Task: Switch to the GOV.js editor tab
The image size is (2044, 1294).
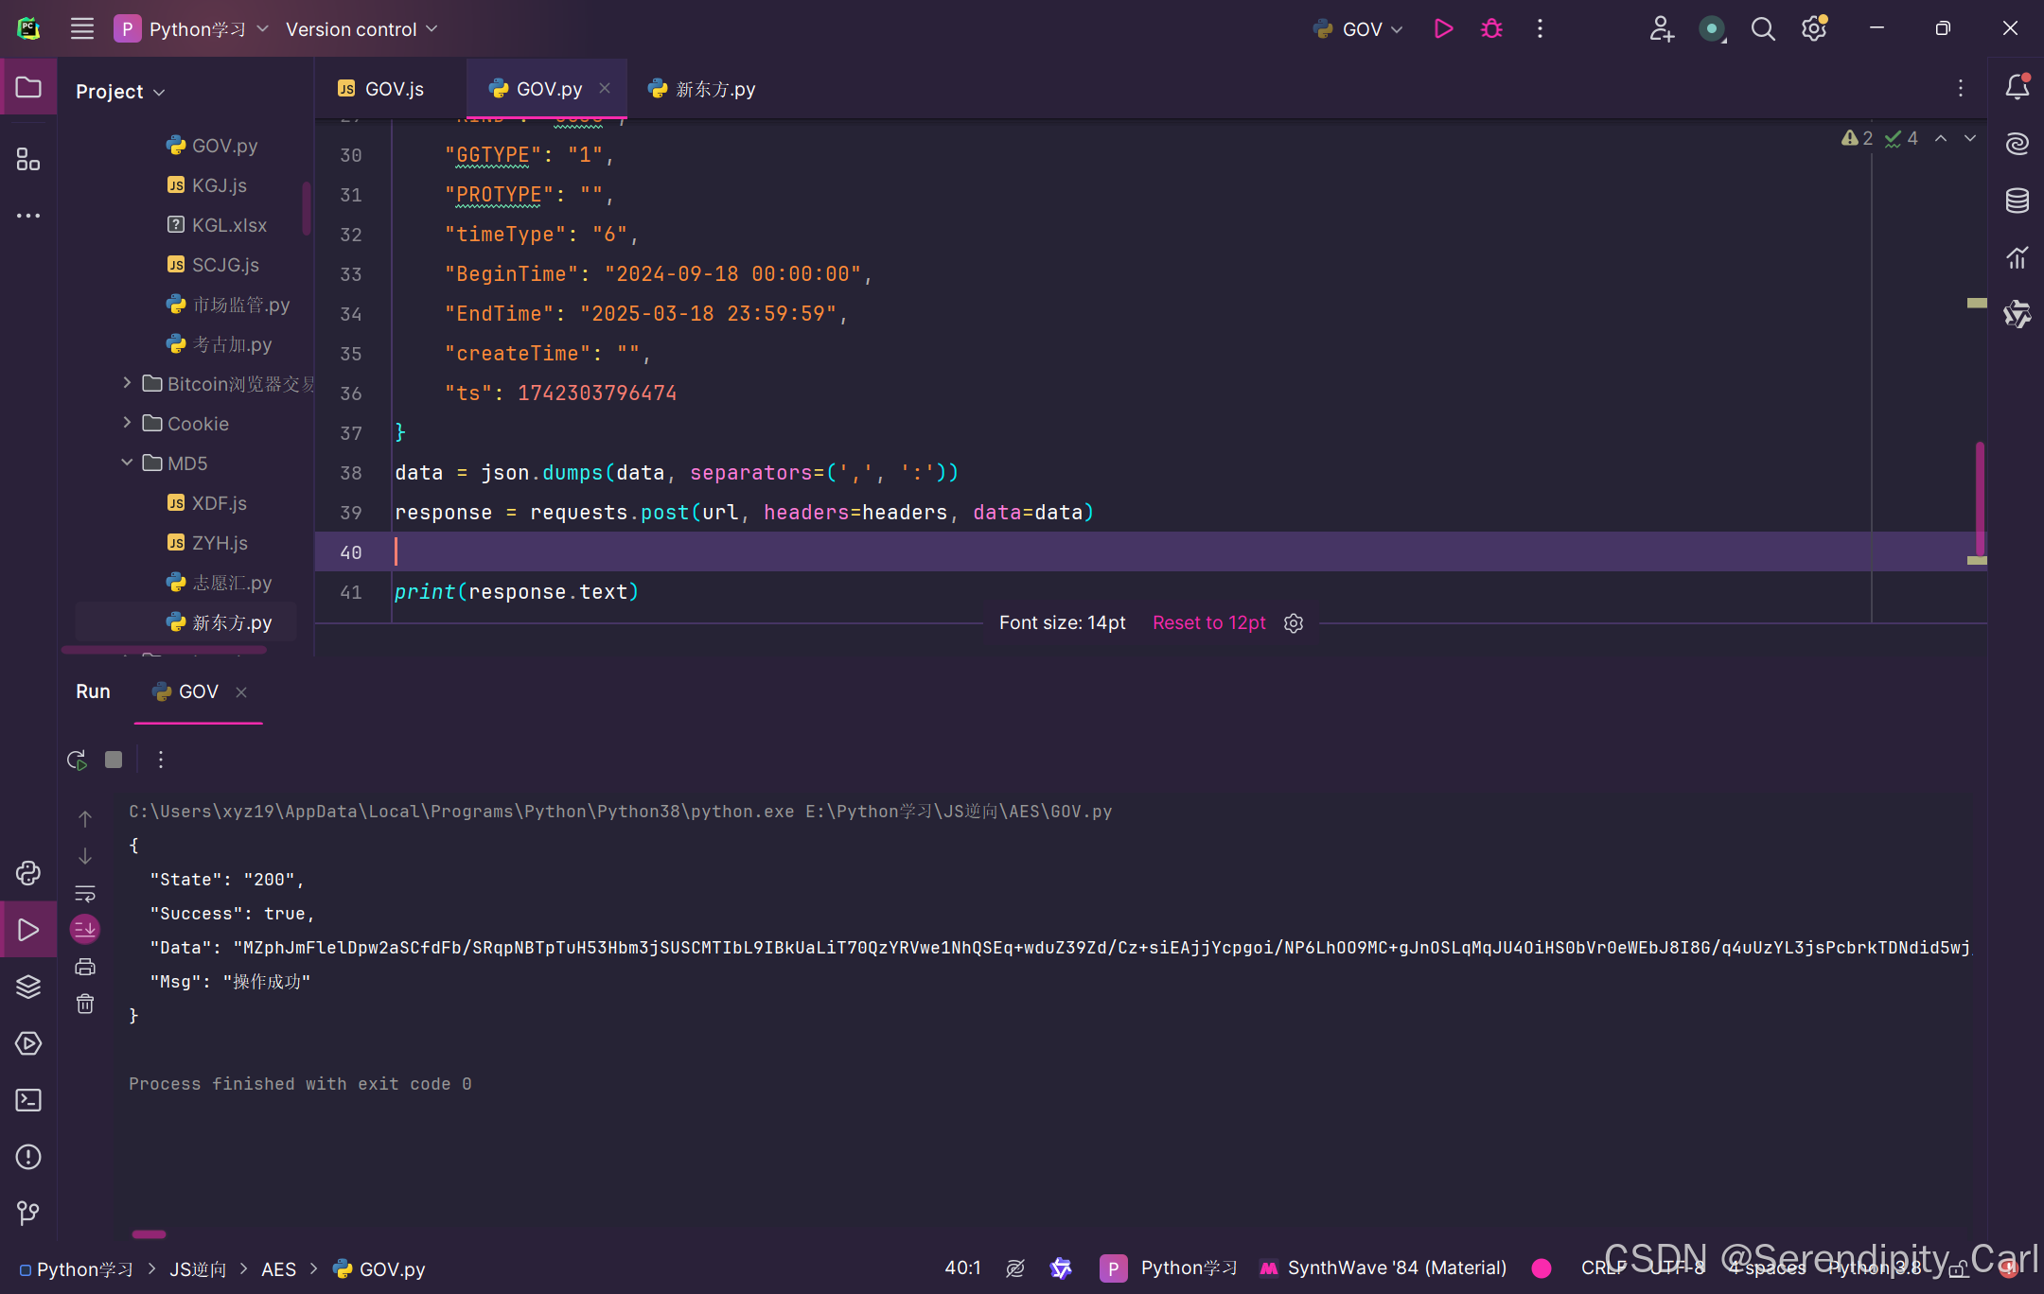Action: (382, 88)
